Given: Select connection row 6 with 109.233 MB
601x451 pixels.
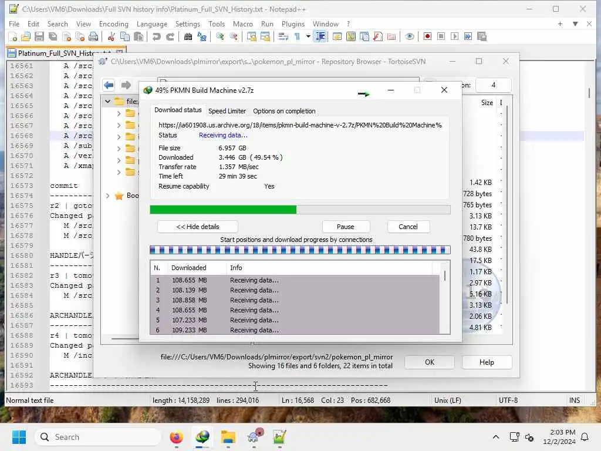Looking at the screenshot, I should pyautogui.click(x=295, y=330).
